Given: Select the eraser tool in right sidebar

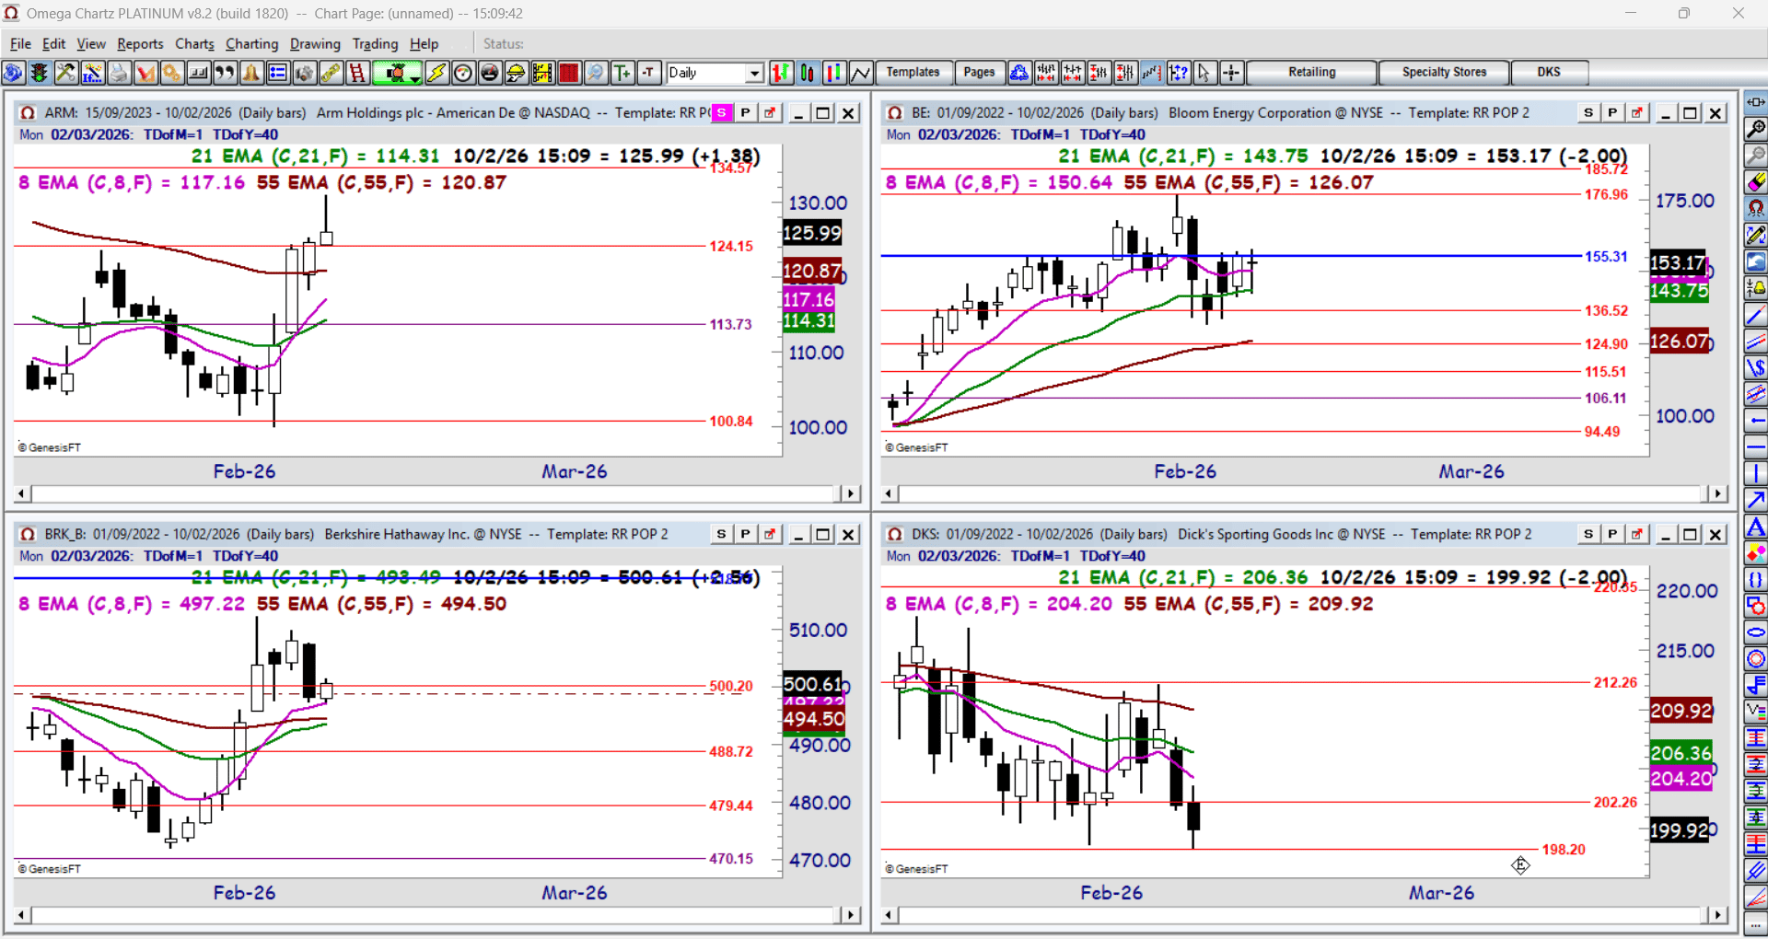Looking at the screenshot, I should tap(1756, 181).
